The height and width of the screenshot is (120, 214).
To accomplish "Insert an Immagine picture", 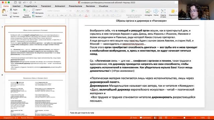I will (147, 11).
